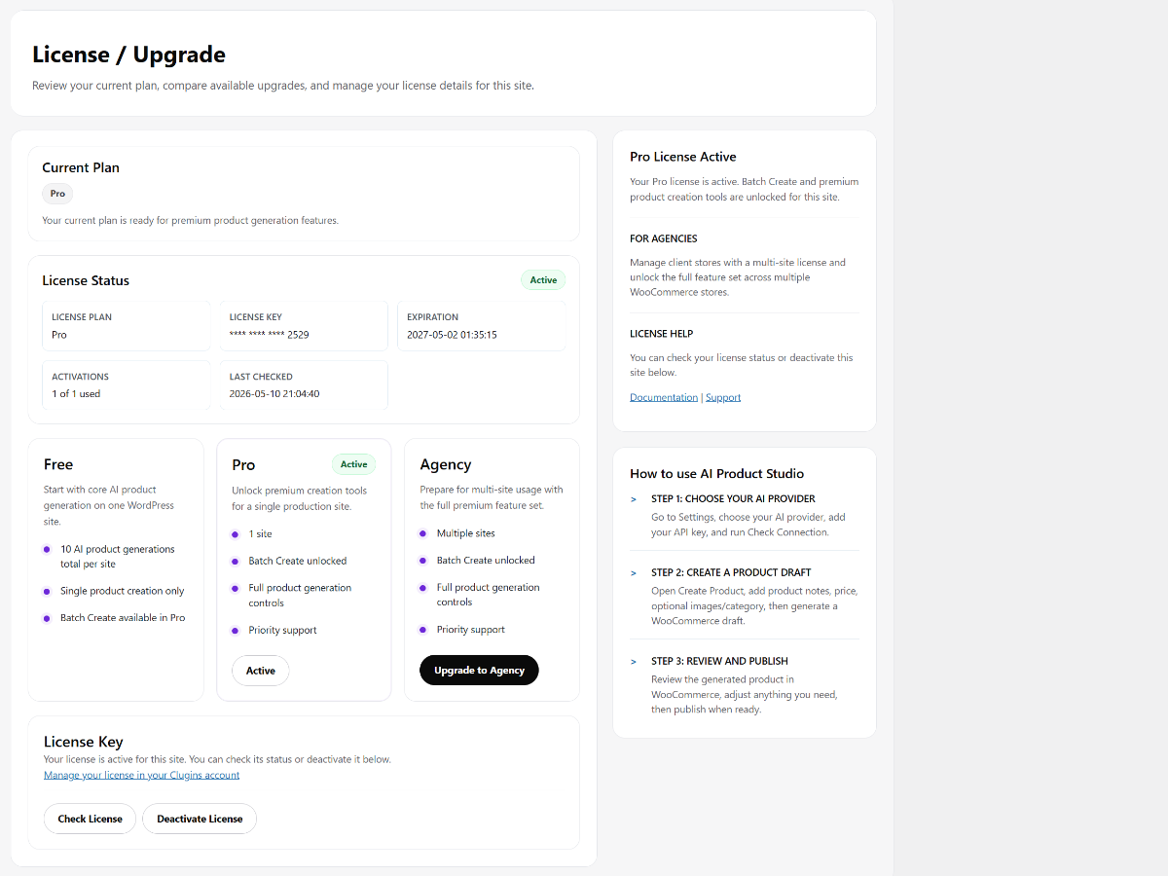Viewport: 1168px width, 876px height.
Task: Open the Documentation link
Action: click(664, 397)
